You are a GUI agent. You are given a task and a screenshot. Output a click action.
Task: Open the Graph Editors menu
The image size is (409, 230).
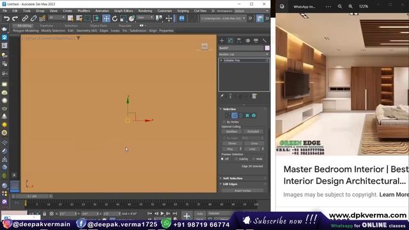(123, 11)
